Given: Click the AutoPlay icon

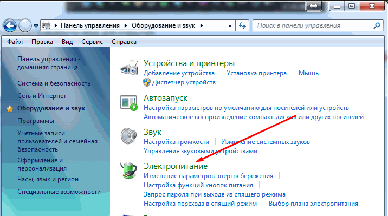Looking at the screenshot, I should [x=129, y=102].
